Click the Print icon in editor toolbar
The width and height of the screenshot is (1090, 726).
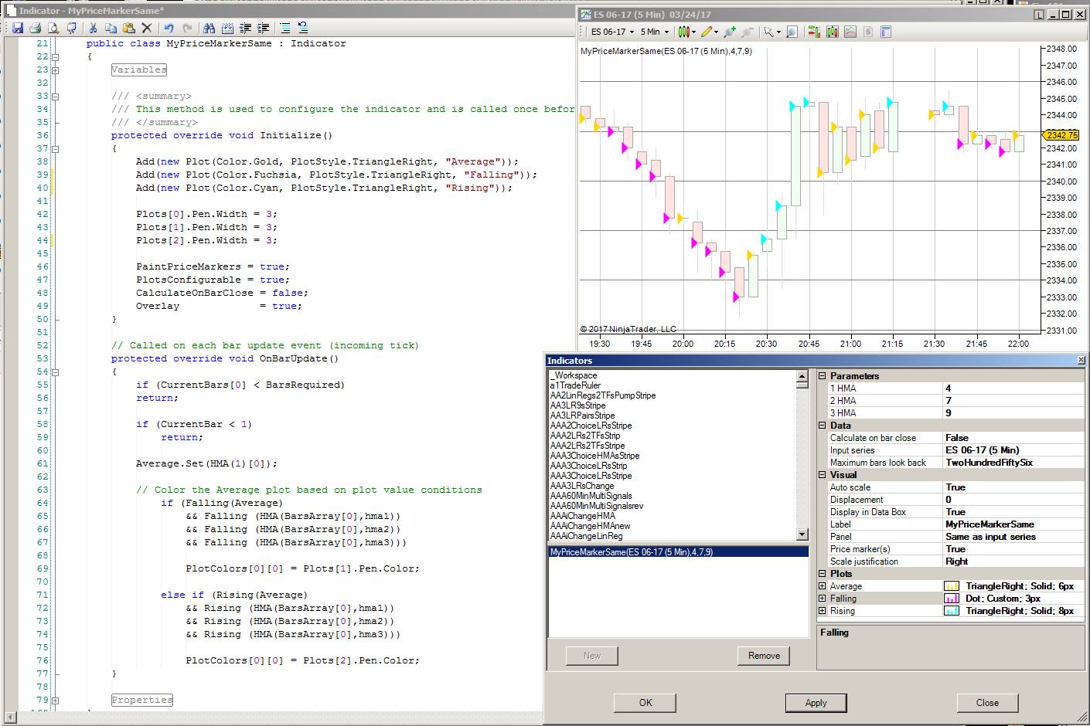point(35,29)
